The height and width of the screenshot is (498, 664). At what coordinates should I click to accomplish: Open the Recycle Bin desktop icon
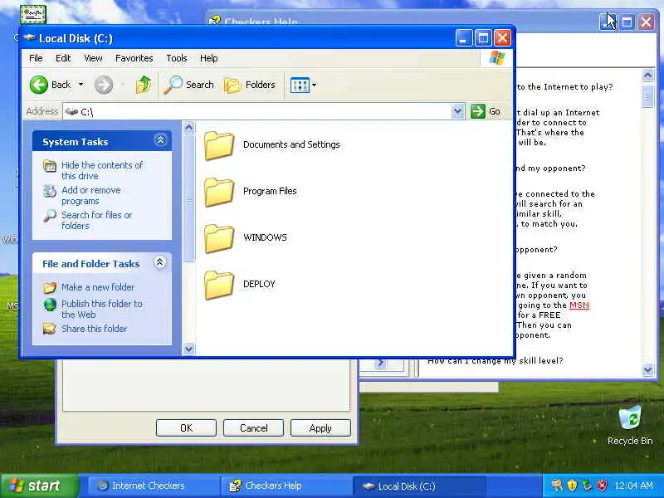click(x=630, y=418)
